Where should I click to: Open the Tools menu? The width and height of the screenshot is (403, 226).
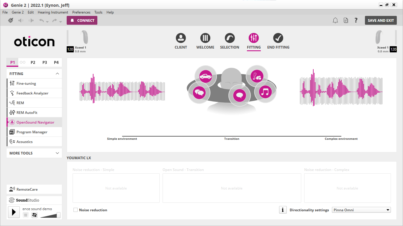tap(98, 12)
